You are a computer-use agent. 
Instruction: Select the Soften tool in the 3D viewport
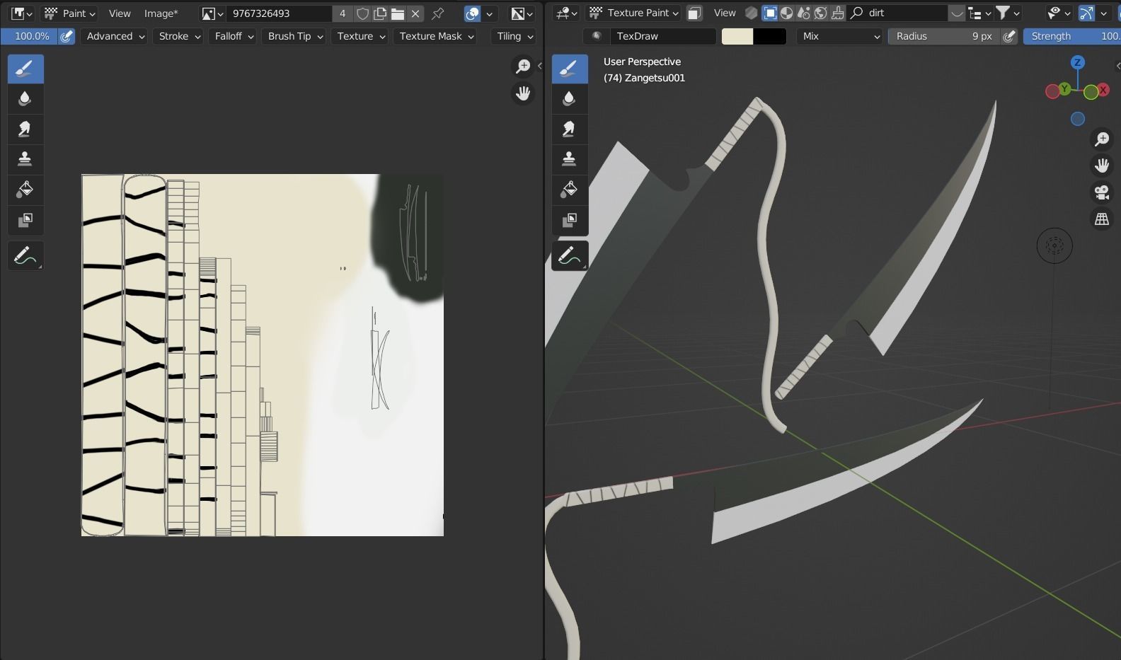tap(570, 99)
